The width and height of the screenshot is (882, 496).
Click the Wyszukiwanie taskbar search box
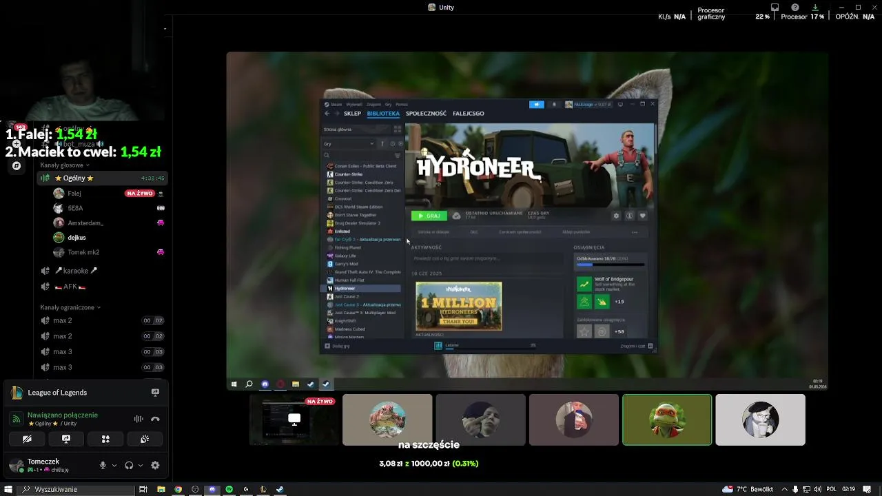[76, 489]
